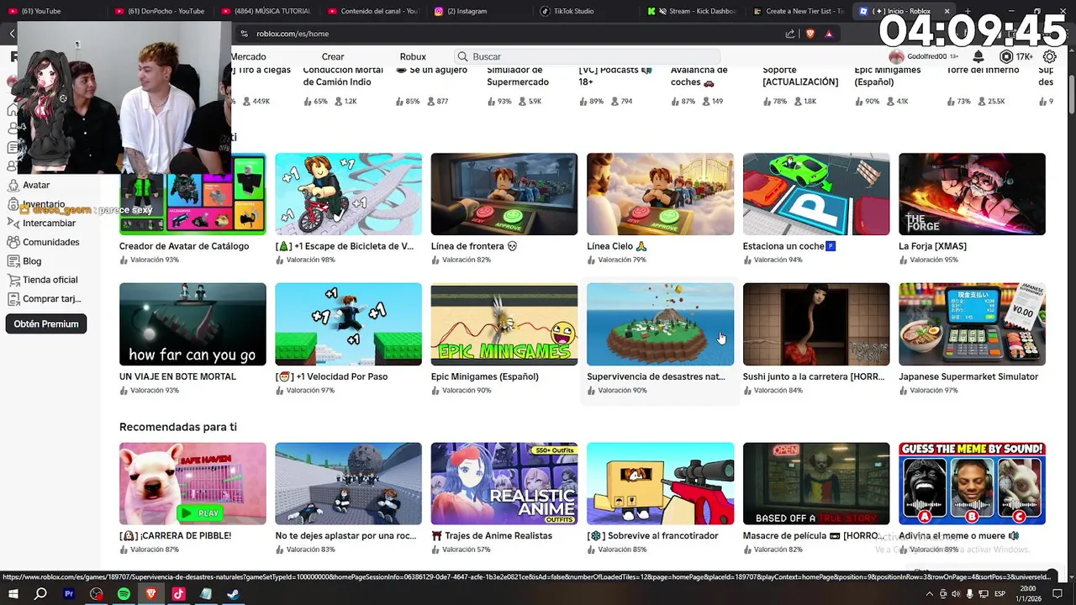Image resolution: width=1076 pixels, height=605 pixels.
Task: Open the Comprar tarj... sidebar link
Action: 51,298
